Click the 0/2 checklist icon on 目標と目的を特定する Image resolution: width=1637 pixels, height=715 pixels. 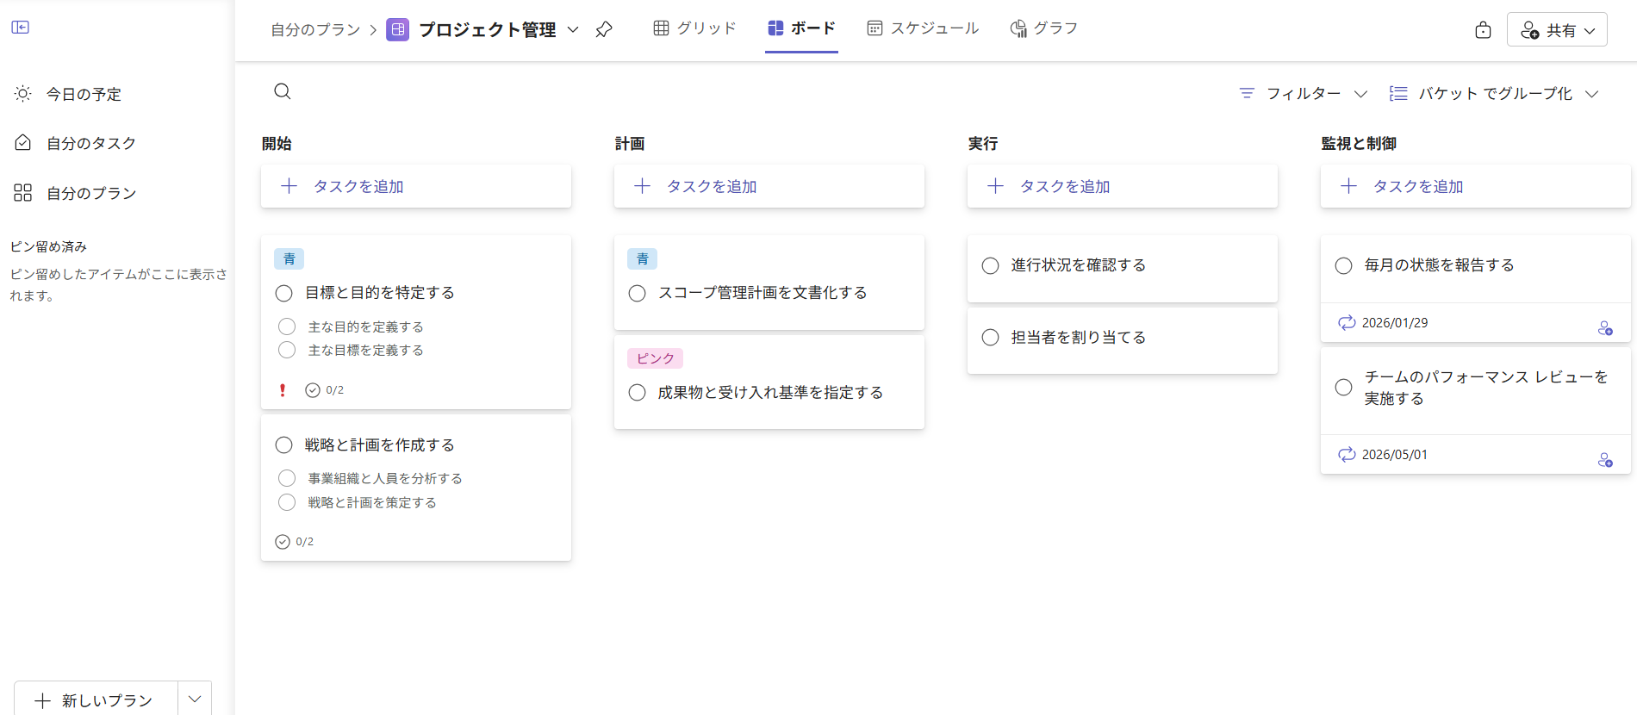tap(313, 390)
